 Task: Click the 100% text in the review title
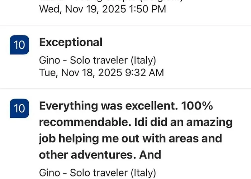point(197,106)
